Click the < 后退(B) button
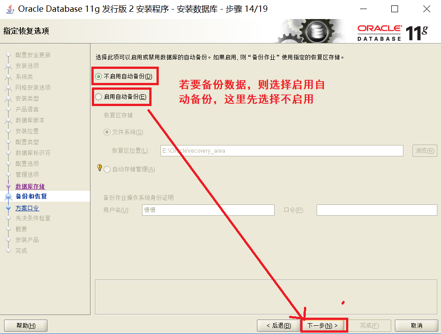 tap(279, 325)
